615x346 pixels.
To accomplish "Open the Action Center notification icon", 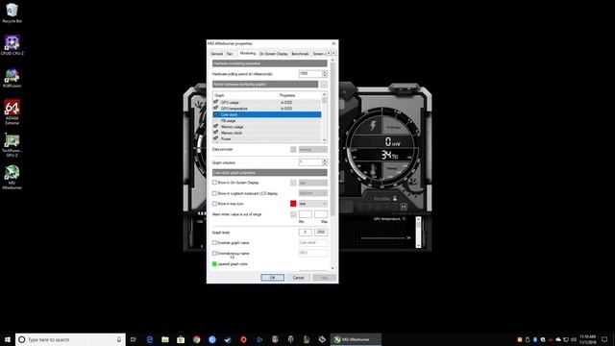I will pos(604,339).
